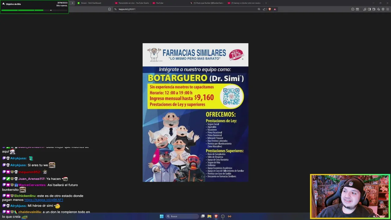The width and height of the screenshot is (391, 220).
Task: Open the site information icon beside the URL
Action: pyautogui.click(x=115, y=9)
